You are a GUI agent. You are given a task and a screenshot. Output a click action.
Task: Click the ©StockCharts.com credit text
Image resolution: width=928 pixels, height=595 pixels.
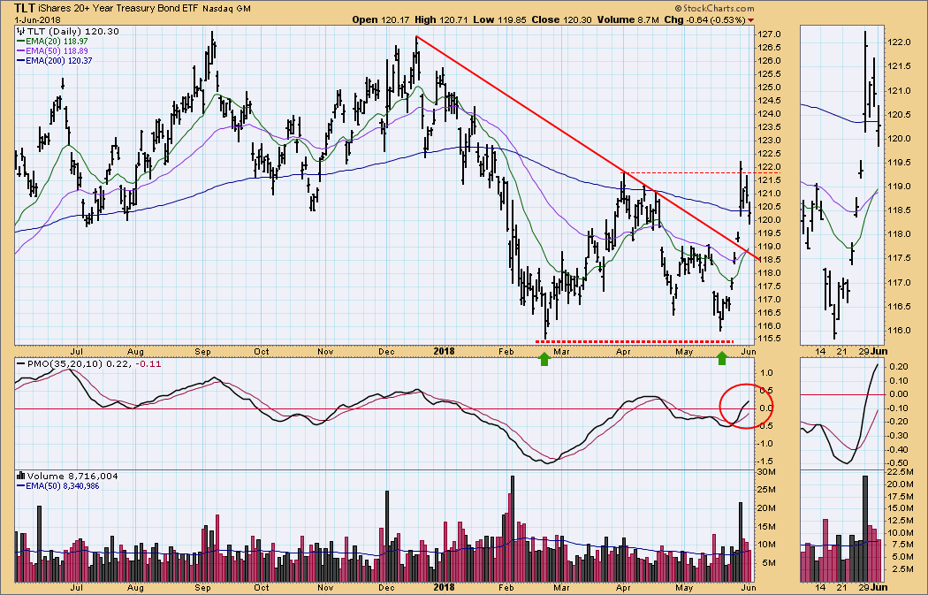pos(714,8)
